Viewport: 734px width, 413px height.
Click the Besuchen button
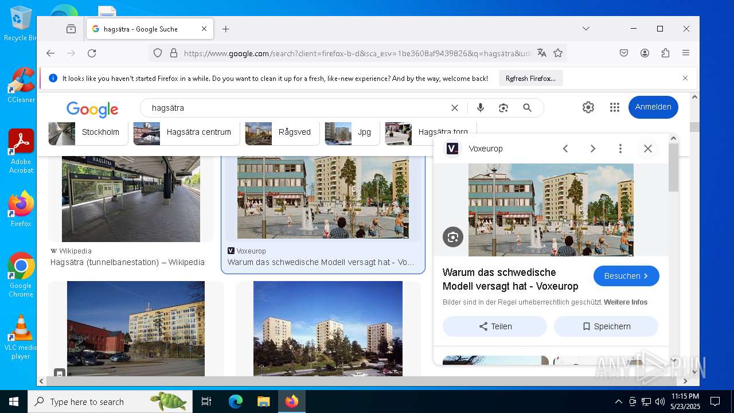coord(626,276)
